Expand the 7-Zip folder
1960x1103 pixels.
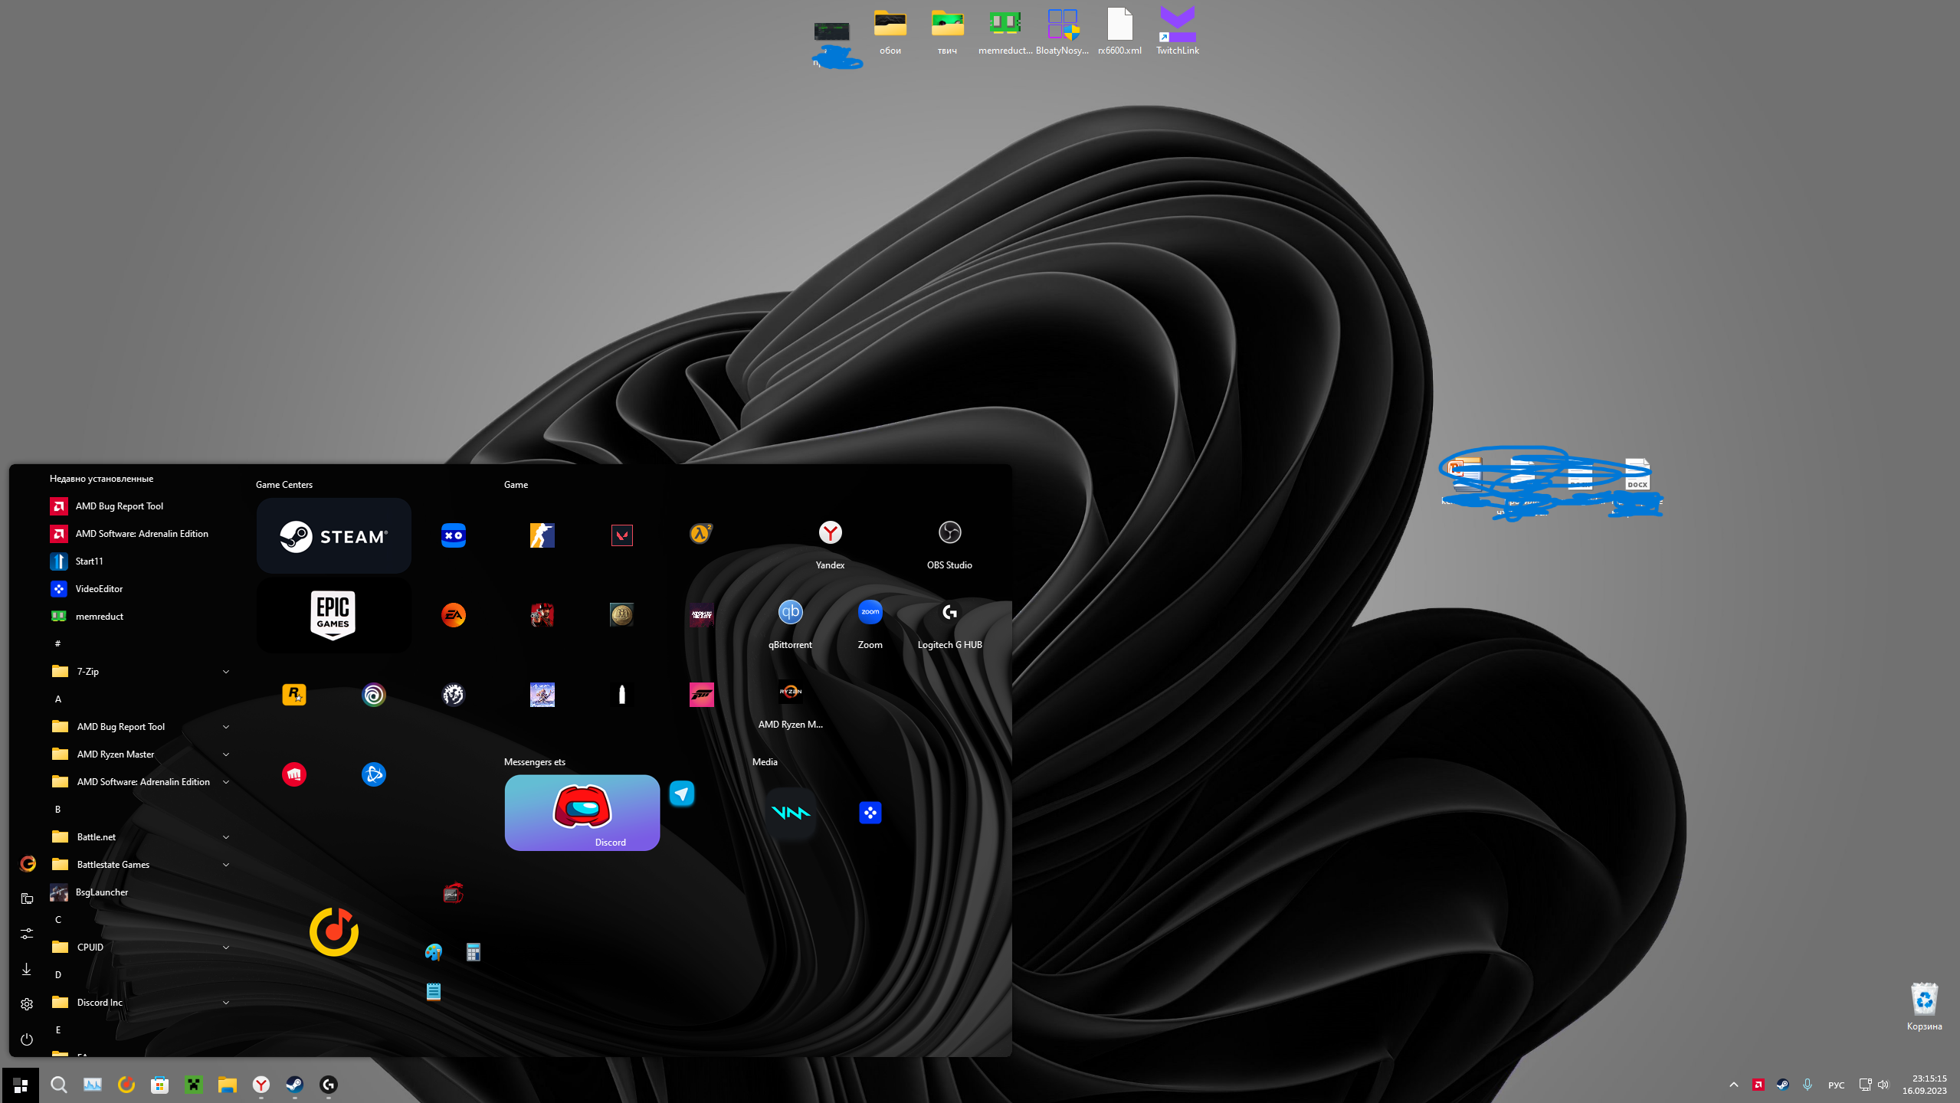pyautogui.click(x=226, y=672)
